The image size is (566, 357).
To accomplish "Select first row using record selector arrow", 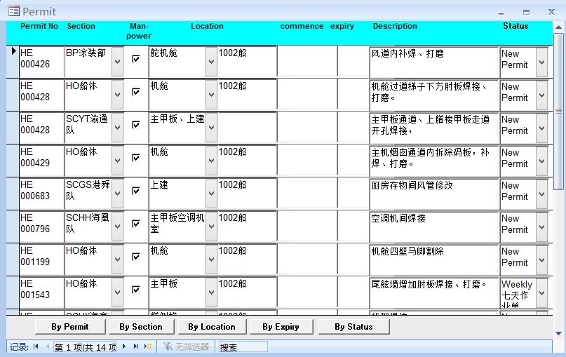I will [13, 50].
